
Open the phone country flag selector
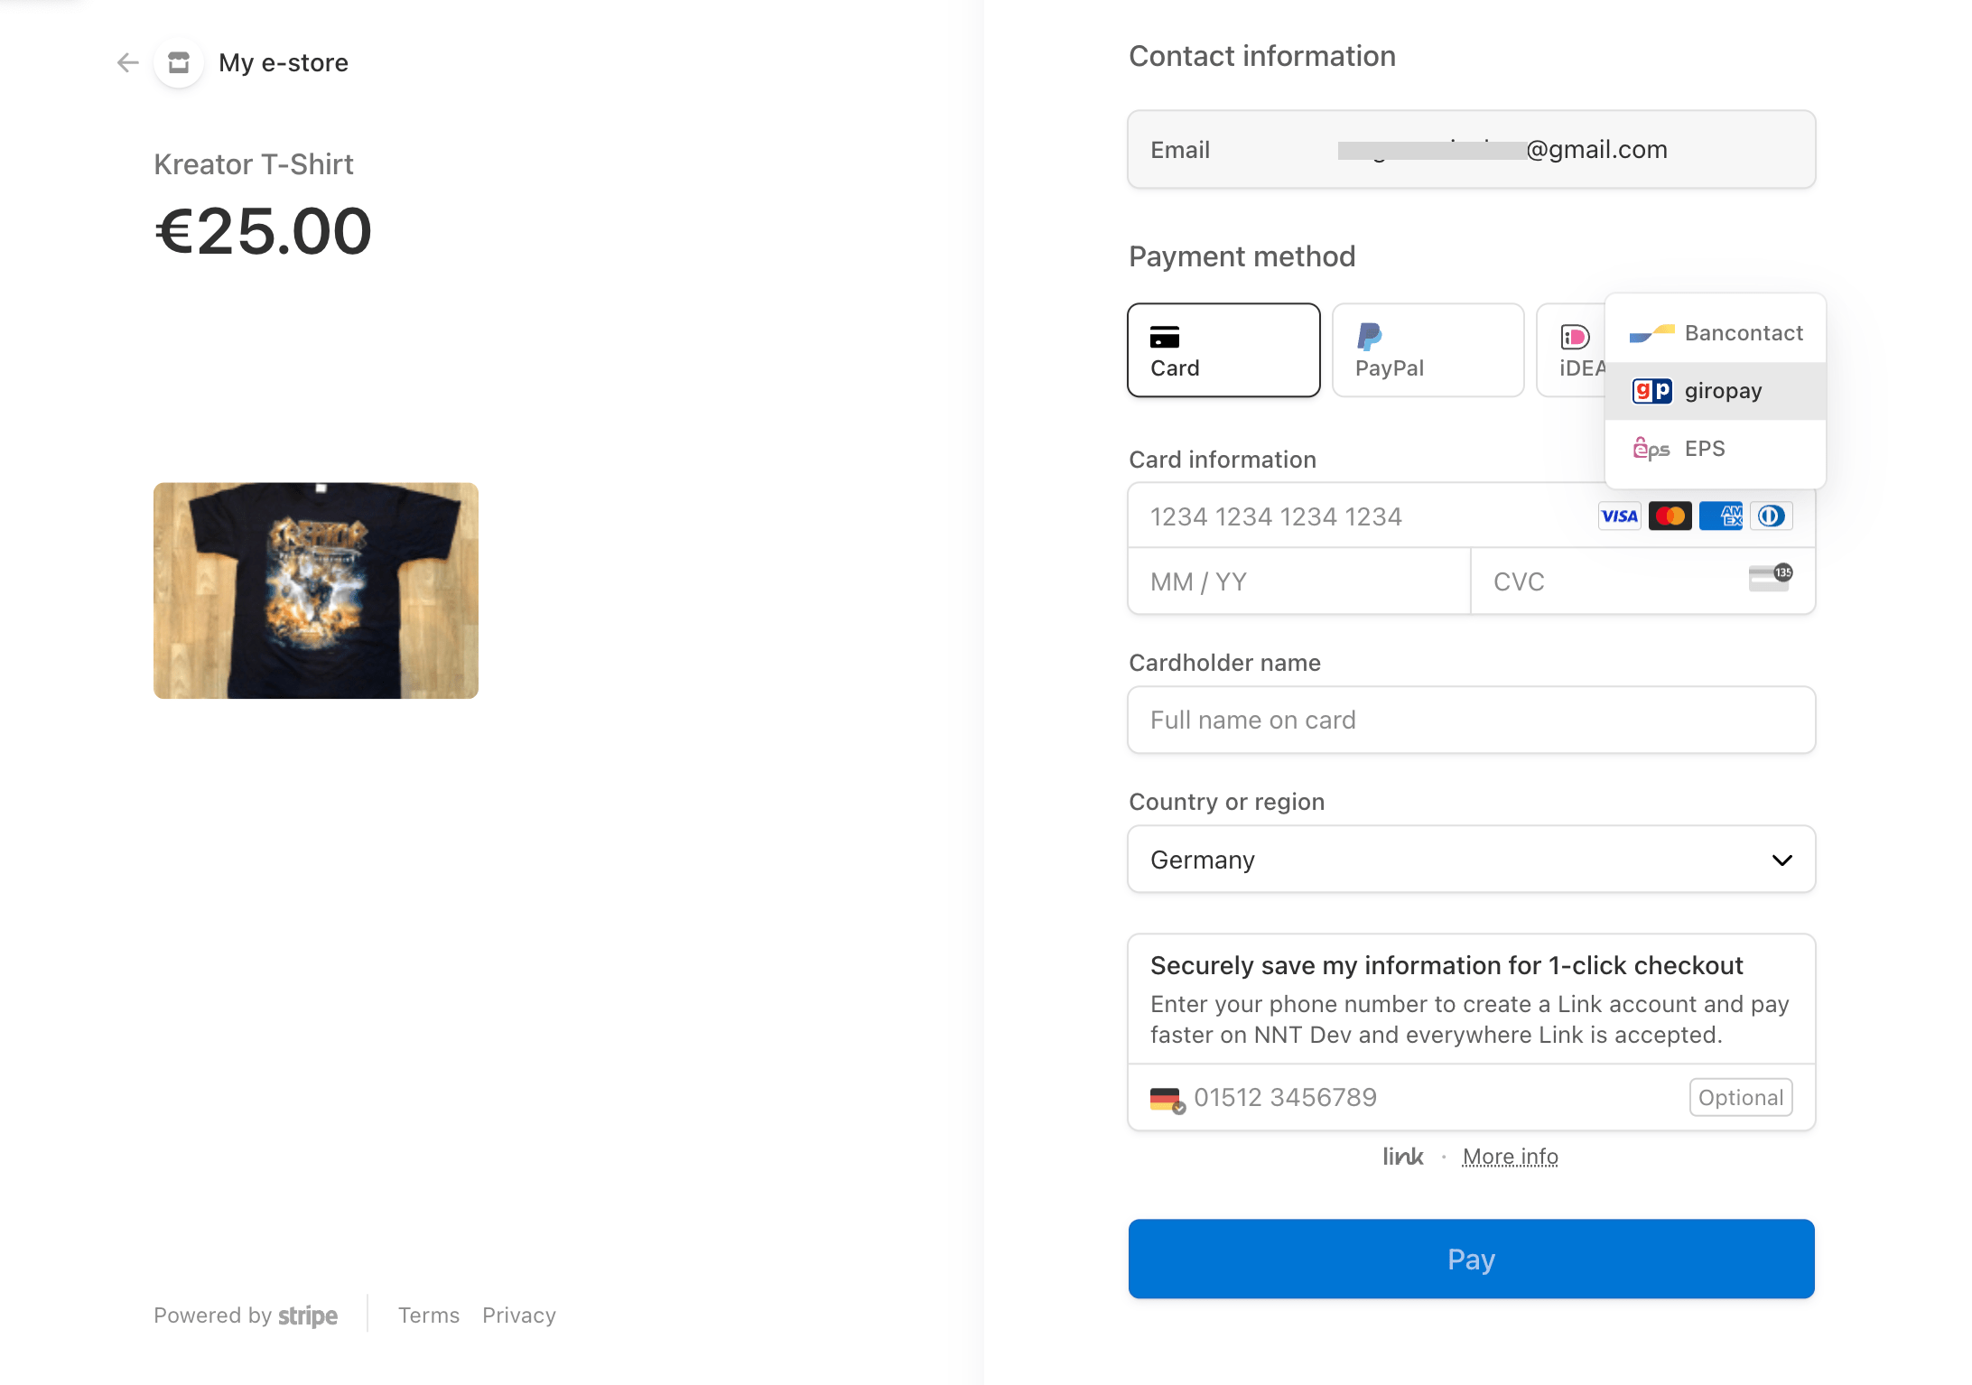point(1166,1098)
